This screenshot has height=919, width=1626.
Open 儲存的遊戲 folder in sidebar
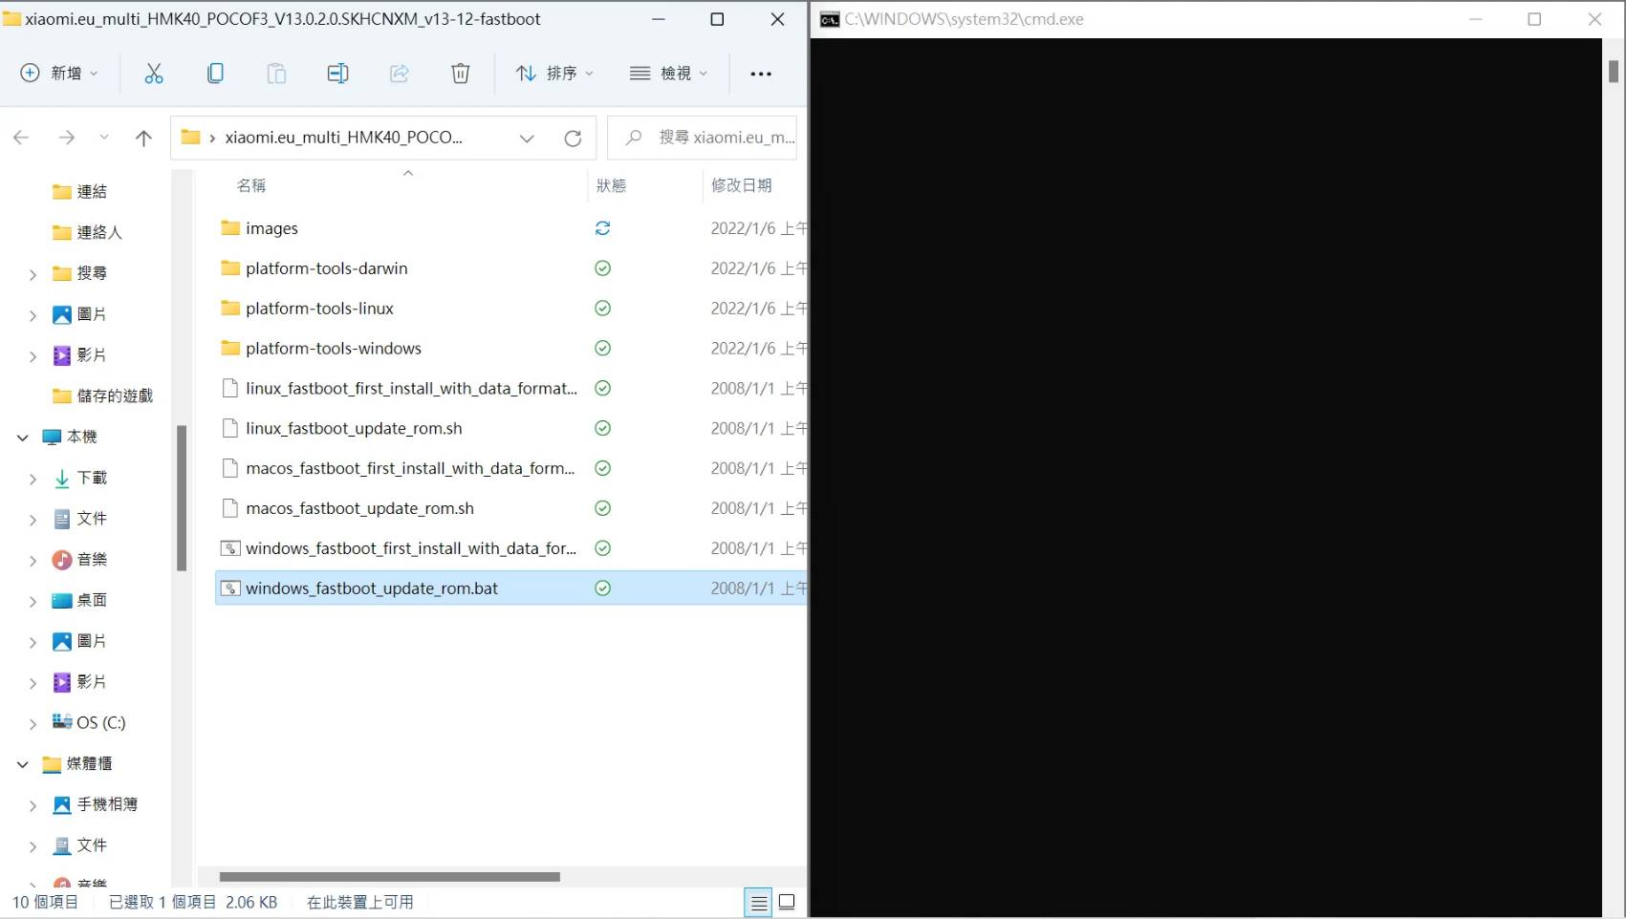pyautogui.click(x=103, y=395)
